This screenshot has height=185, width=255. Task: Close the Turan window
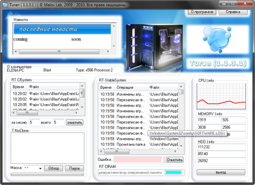(x=245, y=3)
